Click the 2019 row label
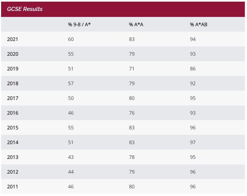The height and width of the screenshot is (196, 247). pos(13,69)
